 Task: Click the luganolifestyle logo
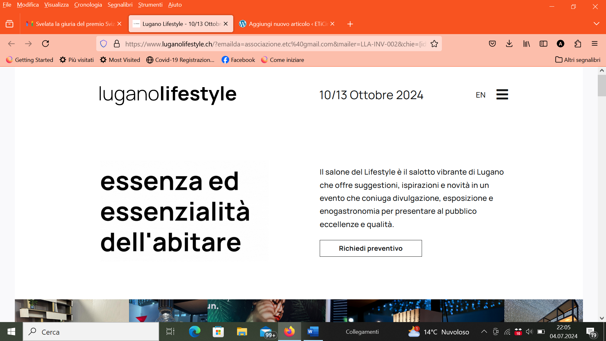(168, 94)
